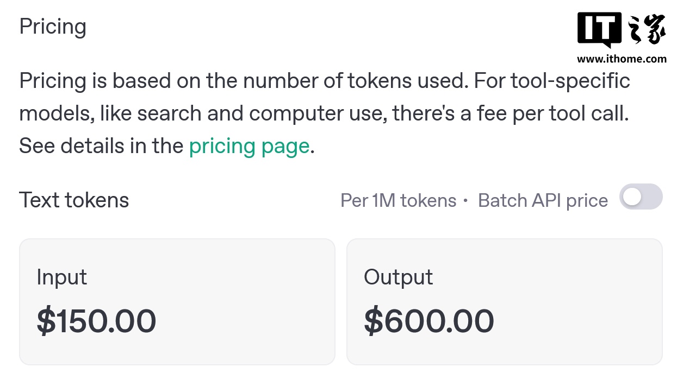This screenshot has height=380, width=677.
Task: Click the $150.00 input price value
Action: [x=96, y=321]
